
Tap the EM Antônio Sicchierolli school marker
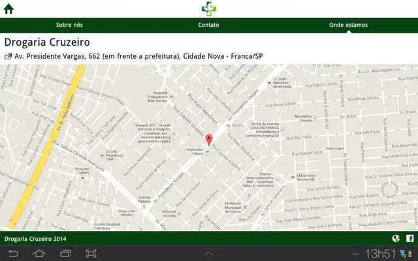click(x=293, y=177)
